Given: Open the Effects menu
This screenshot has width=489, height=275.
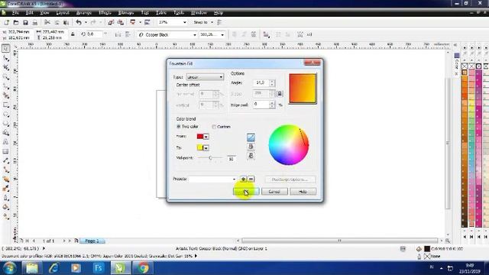Looking at the screenshot, I should click(x=105, y=13).
